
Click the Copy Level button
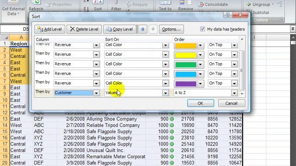(x=119, y=29)
